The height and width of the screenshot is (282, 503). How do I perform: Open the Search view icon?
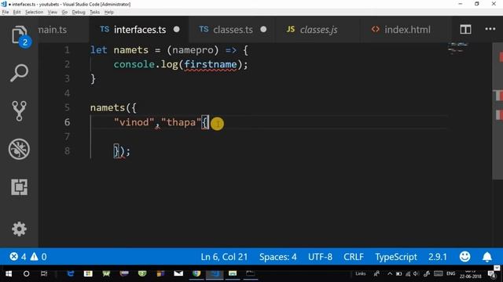(19, 73)
